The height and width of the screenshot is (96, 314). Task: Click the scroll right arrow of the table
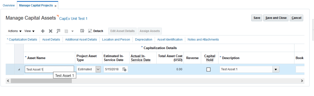[302, 81]
